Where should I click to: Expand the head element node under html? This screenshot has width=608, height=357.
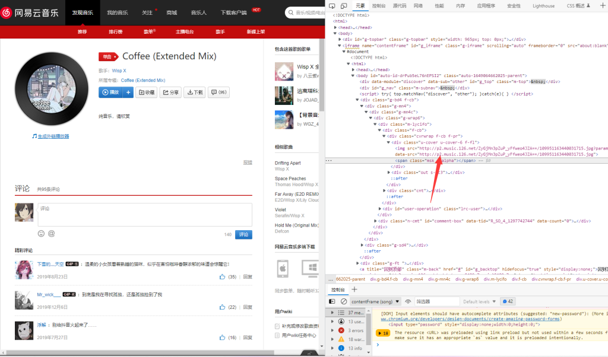336,27
